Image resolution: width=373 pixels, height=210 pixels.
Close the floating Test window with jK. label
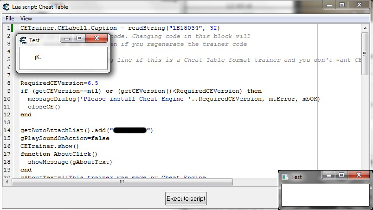tap(96, 38)
